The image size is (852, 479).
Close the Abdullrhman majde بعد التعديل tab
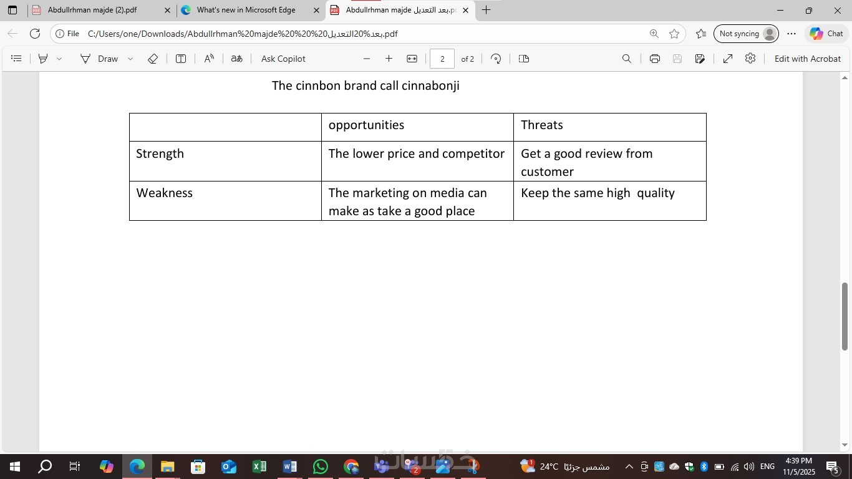tap(465, 10)
